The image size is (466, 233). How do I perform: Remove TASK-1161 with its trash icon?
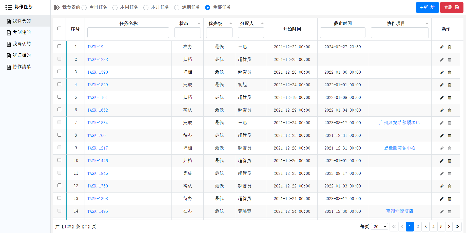[450, 98]
